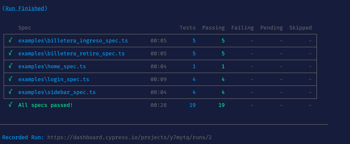This screenshot has height=144, width=350.
Task: Click the passing count of home_spec.ts
Action: [223, 66]
